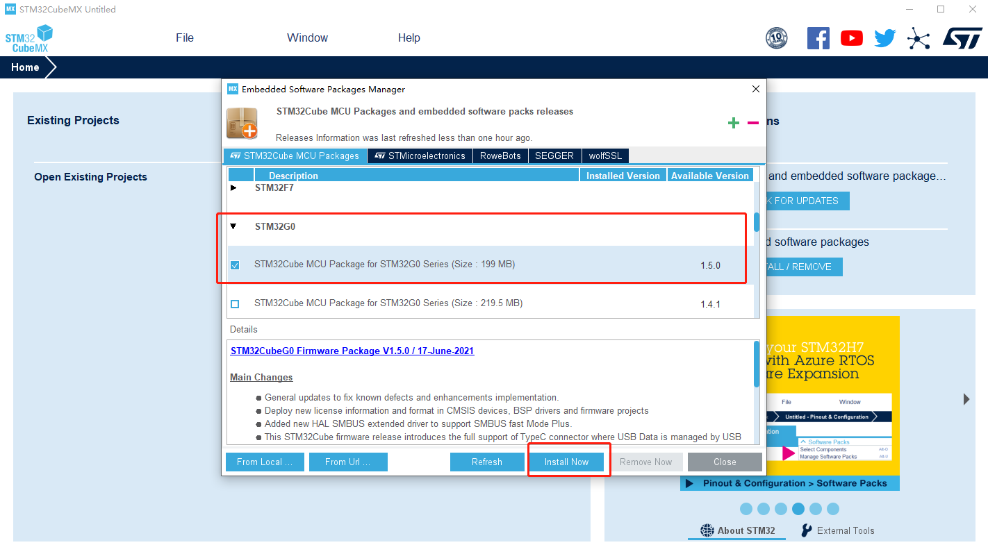Open the 10-year anniversary badge icon
Image resolution: width=988 pixels, height=554 pixels.
point(776,38)
